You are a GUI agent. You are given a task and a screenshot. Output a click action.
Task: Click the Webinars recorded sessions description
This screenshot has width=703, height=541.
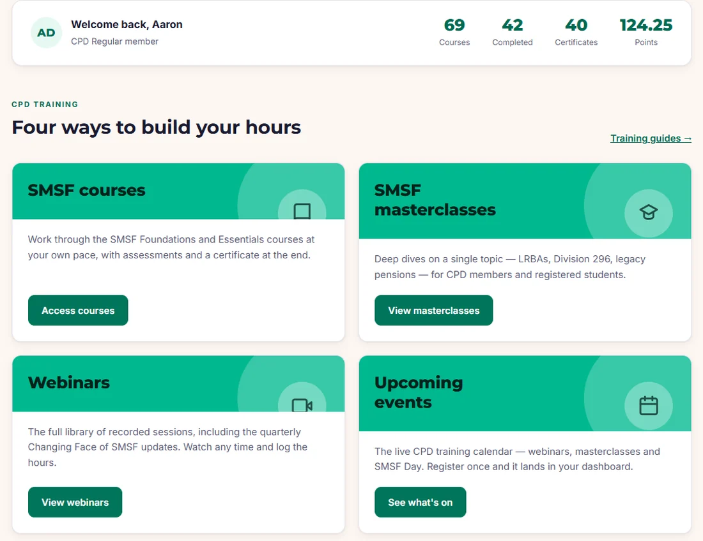coord(167,447)
